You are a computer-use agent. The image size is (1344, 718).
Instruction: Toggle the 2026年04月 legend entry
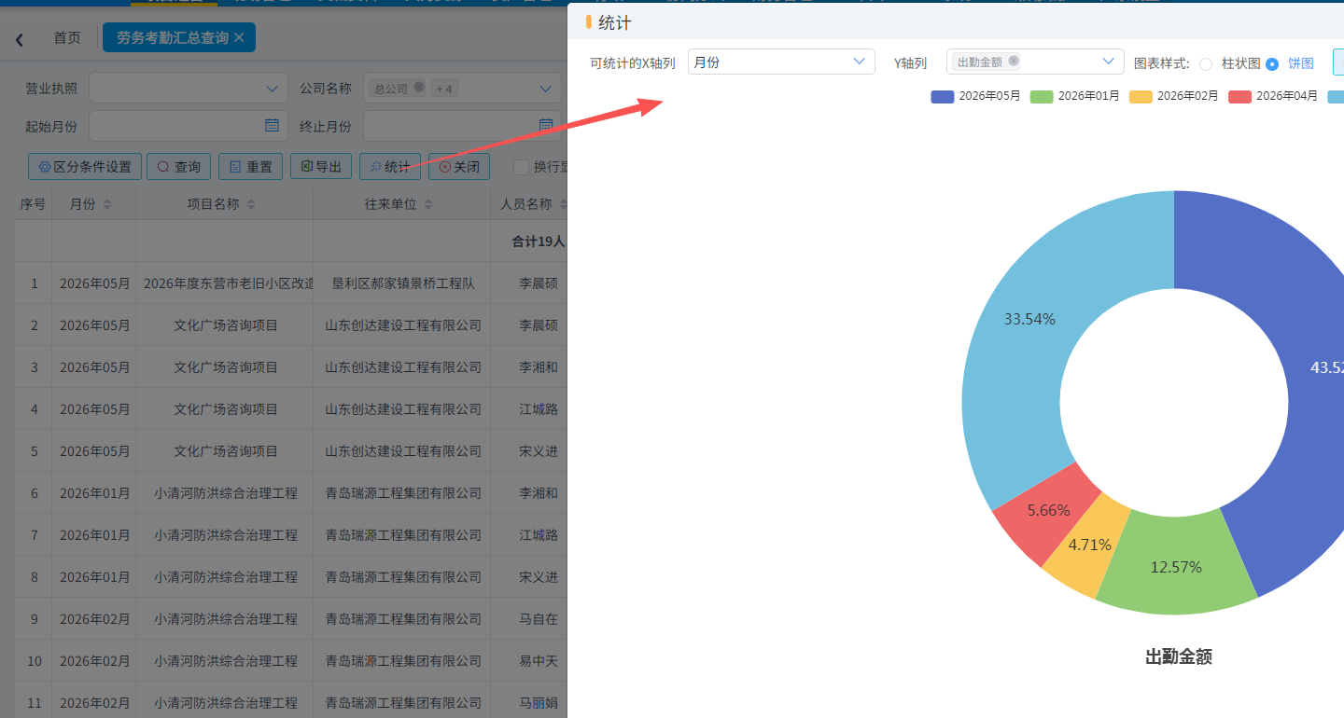(x=1272, y=96)
